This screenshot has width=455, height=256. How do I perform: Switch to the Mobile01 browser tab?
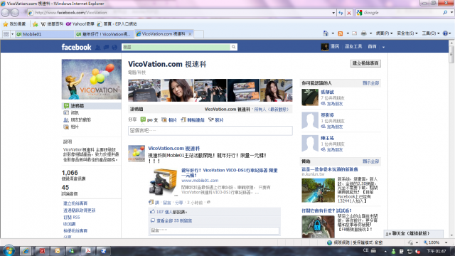coord(44,34)
